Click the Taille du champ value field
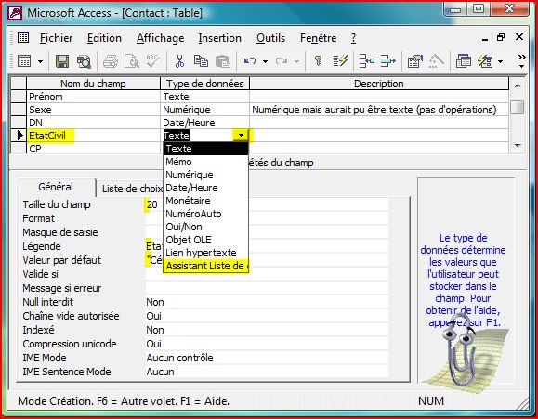The image size is (538, 419). coord(267,204)
